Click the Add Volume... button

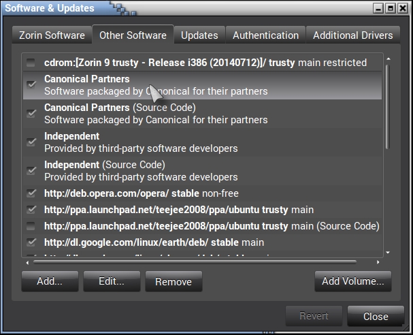pos(353,281)
